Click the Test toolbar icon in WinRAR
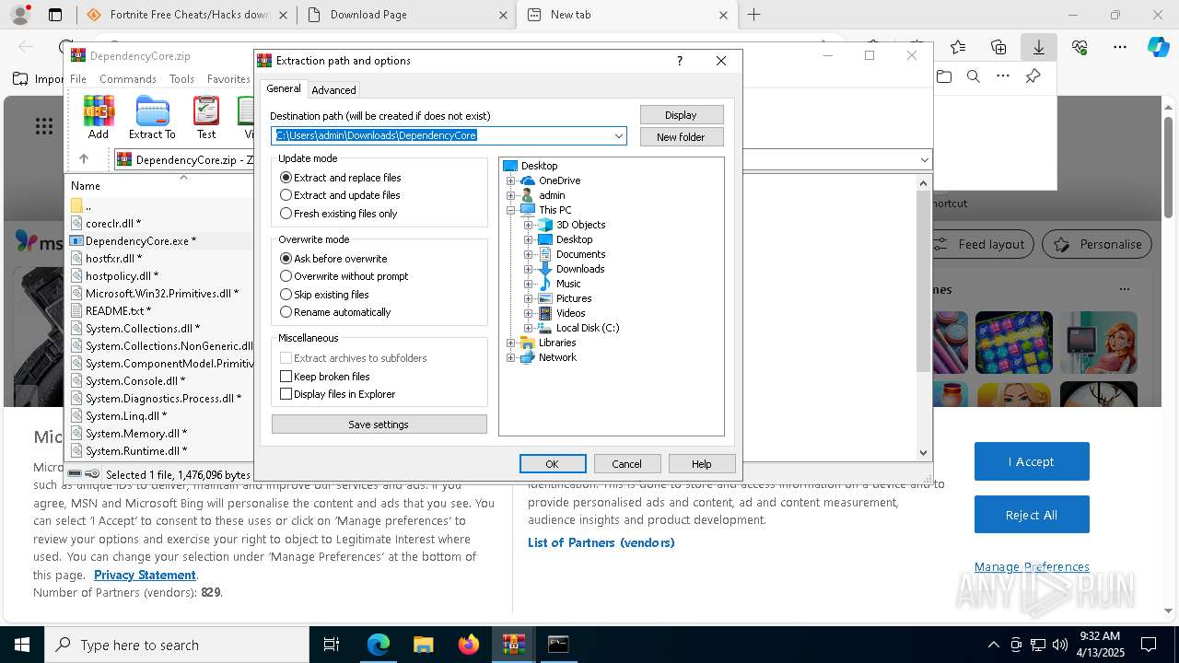The image size is (1179, 663). (x=206, y=117)
